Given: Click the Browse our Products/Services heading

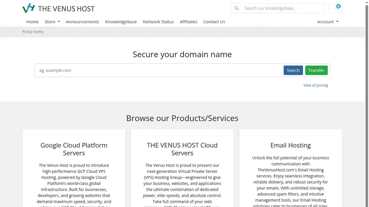Looking at the screenshot, I should (x=182, y=118).
